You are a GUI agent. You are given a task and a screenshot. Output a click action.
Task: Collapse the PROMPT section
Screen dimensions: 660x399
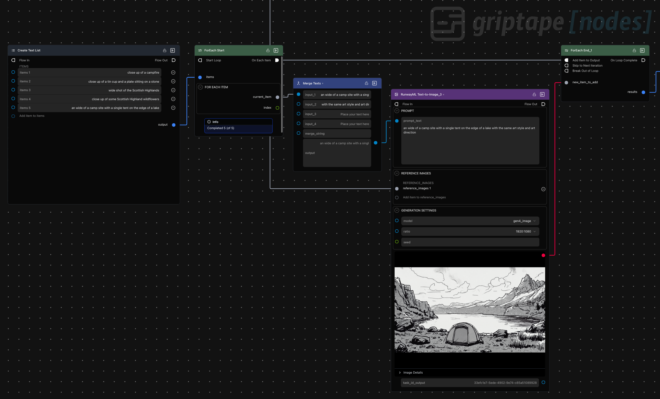pos(397,111)
